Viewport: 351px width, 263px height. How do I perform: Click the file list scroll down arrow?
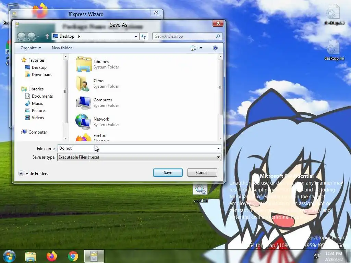point(220,138)
